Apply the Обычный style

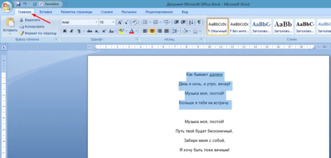pyautogui.click(x=217, y=26)
